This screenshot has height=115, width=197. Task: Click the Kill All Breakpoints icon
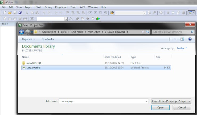click(x=184, y=13)
